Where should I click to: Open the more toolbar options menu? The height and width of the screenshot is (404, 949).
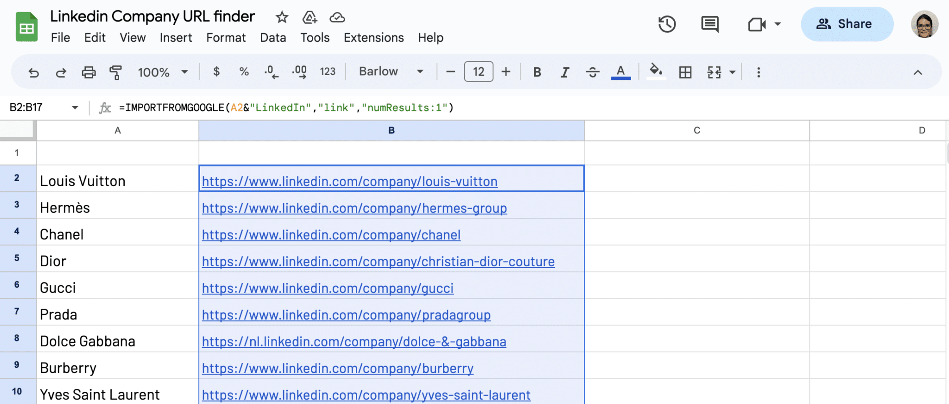click(759, 72)
